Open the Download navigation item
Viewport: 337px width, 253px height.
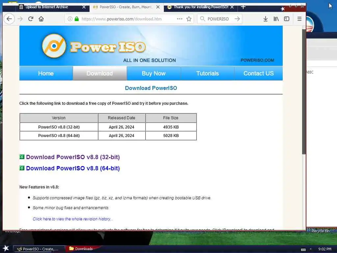pos(100,73)
